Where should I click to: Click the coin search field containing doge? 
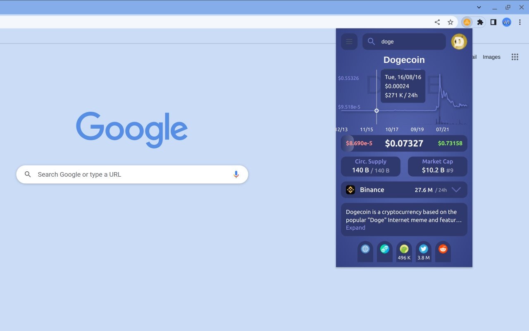pyautogui.click(x=404, y=41)
